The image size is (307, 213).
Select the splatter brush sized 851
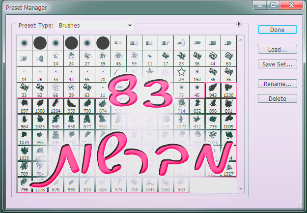coord(228,106)
